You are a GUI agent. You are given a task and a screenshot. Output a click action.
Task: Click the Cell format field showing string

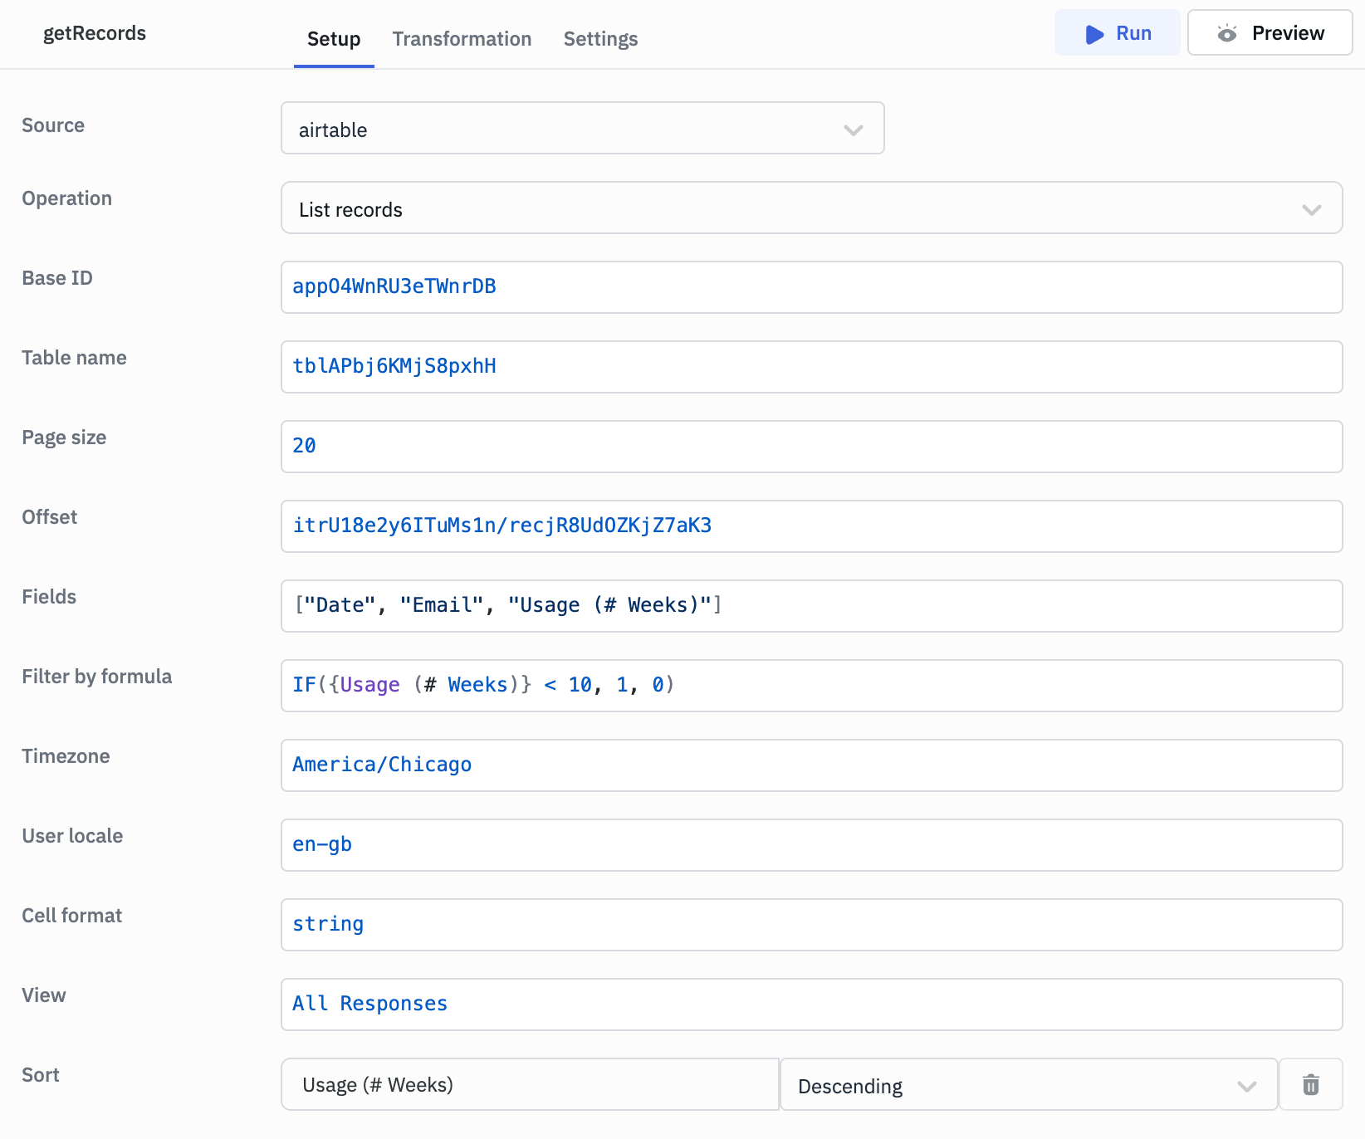pyautogui.click(x=811, y=925)
